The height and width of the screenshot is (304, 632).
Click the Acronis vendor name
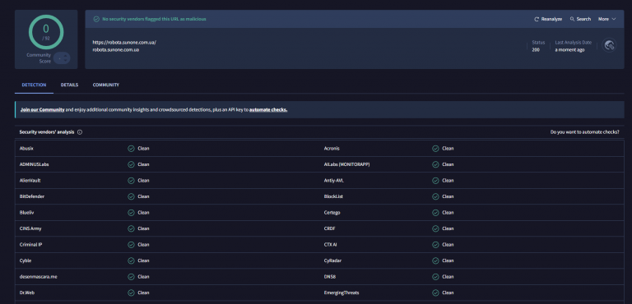[332, 148]
